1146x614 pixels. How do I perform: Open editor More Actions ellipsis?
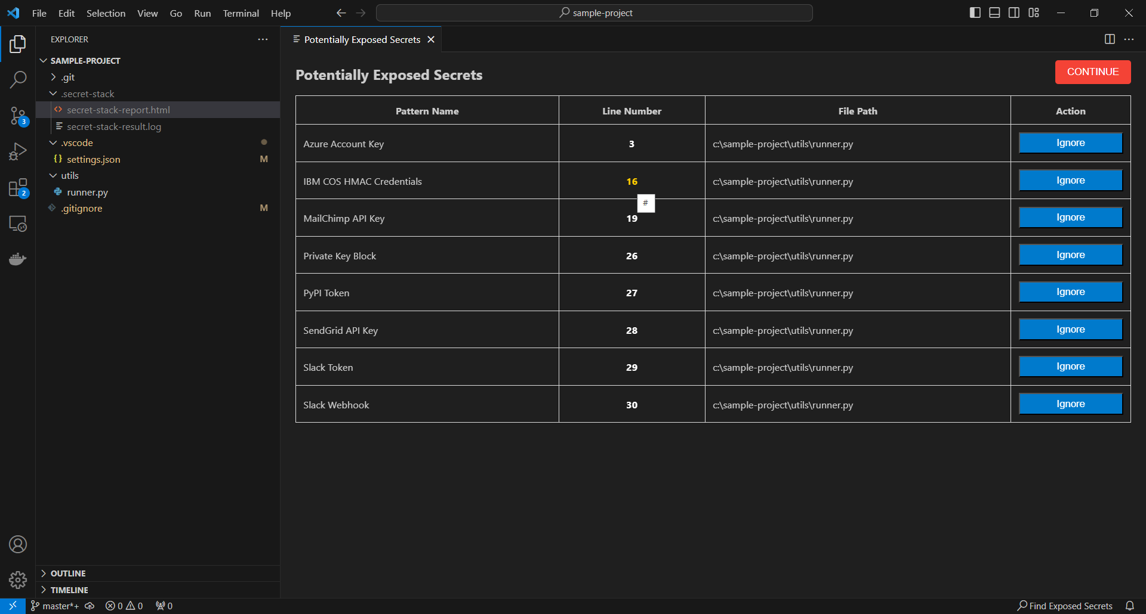pyautogui.click(x=1129, y=39)
